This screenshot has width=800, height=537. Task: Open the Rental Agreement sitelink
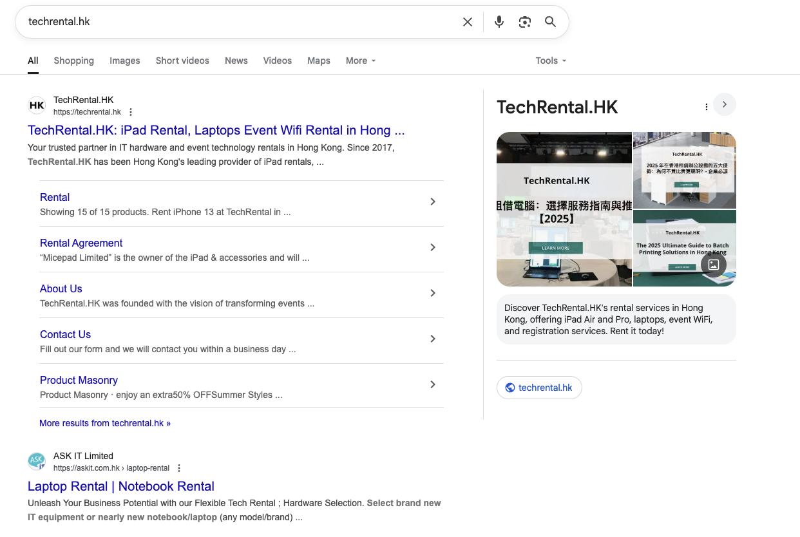coord(81,243)
